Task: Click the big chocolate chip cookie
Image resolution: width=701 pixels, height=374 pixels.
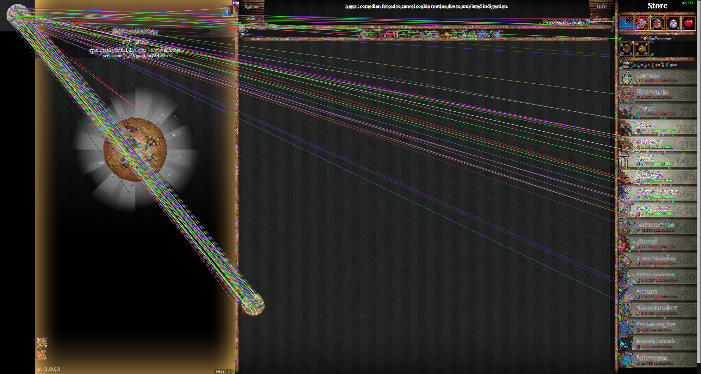Action: pyautogui.click(x=135, y=149)
